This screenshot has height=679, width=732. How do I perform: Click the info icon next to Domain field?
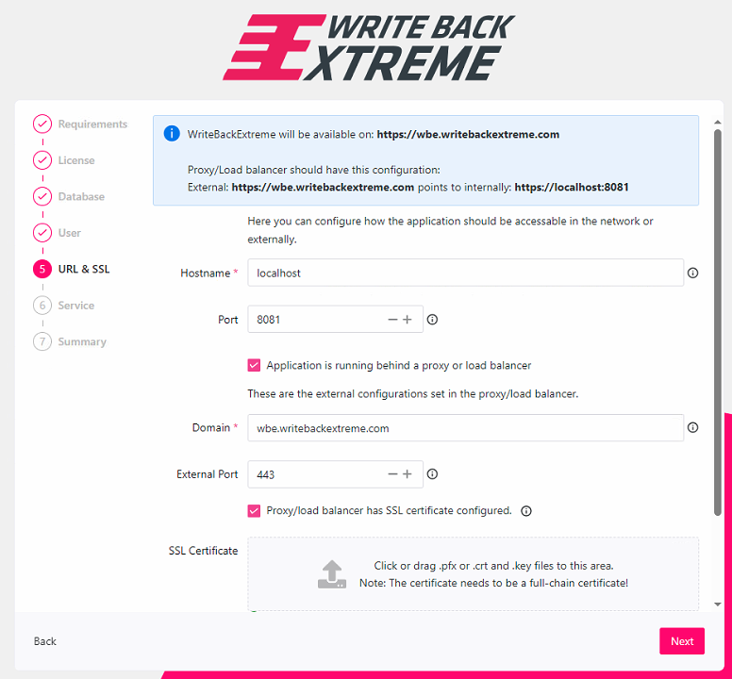(x=692, y=428)
